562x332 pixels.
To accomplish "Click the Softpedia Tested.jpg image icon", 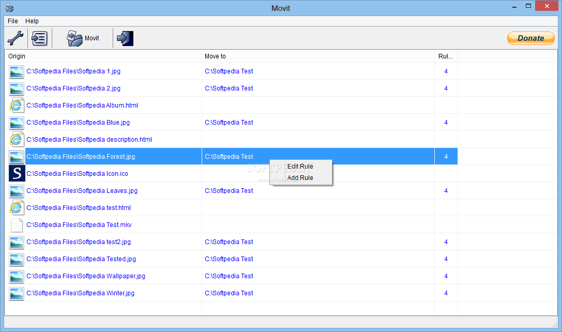I will click(17, 259).
